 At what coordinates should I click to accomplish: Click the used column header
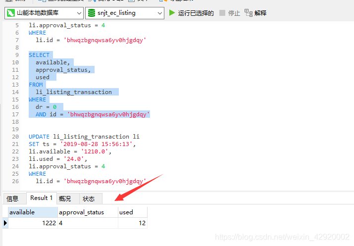tap(133, 212)
